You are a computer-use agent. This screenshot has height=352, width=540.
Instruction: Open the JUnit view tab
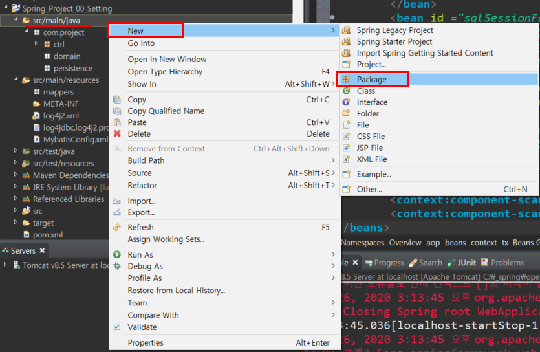coord(462,263)
